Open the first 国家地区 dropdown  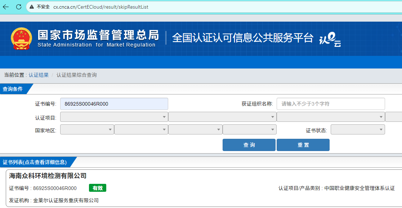[87, 129]
